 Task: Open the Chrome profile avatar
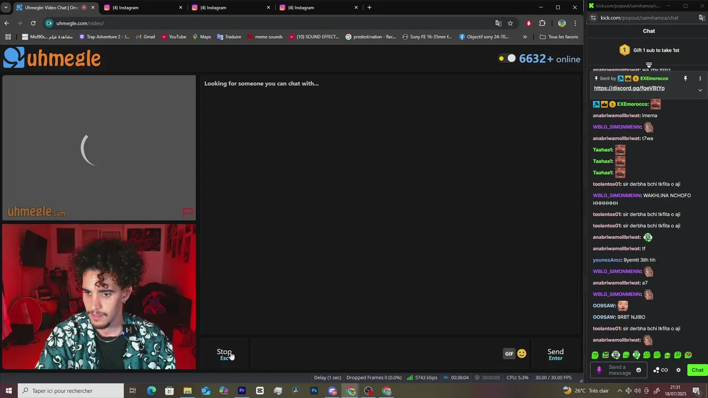[x=562, y=23]
